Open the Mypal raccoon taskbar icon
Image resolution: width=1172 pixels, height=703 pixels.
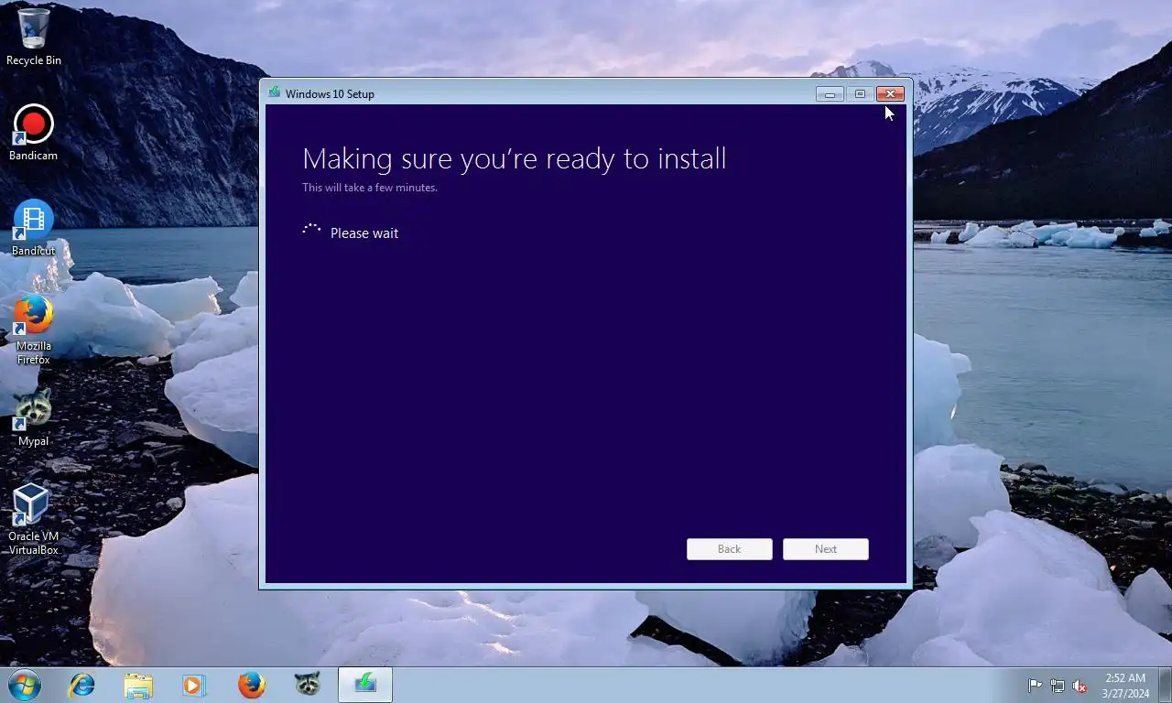click(x=308, y=685)
